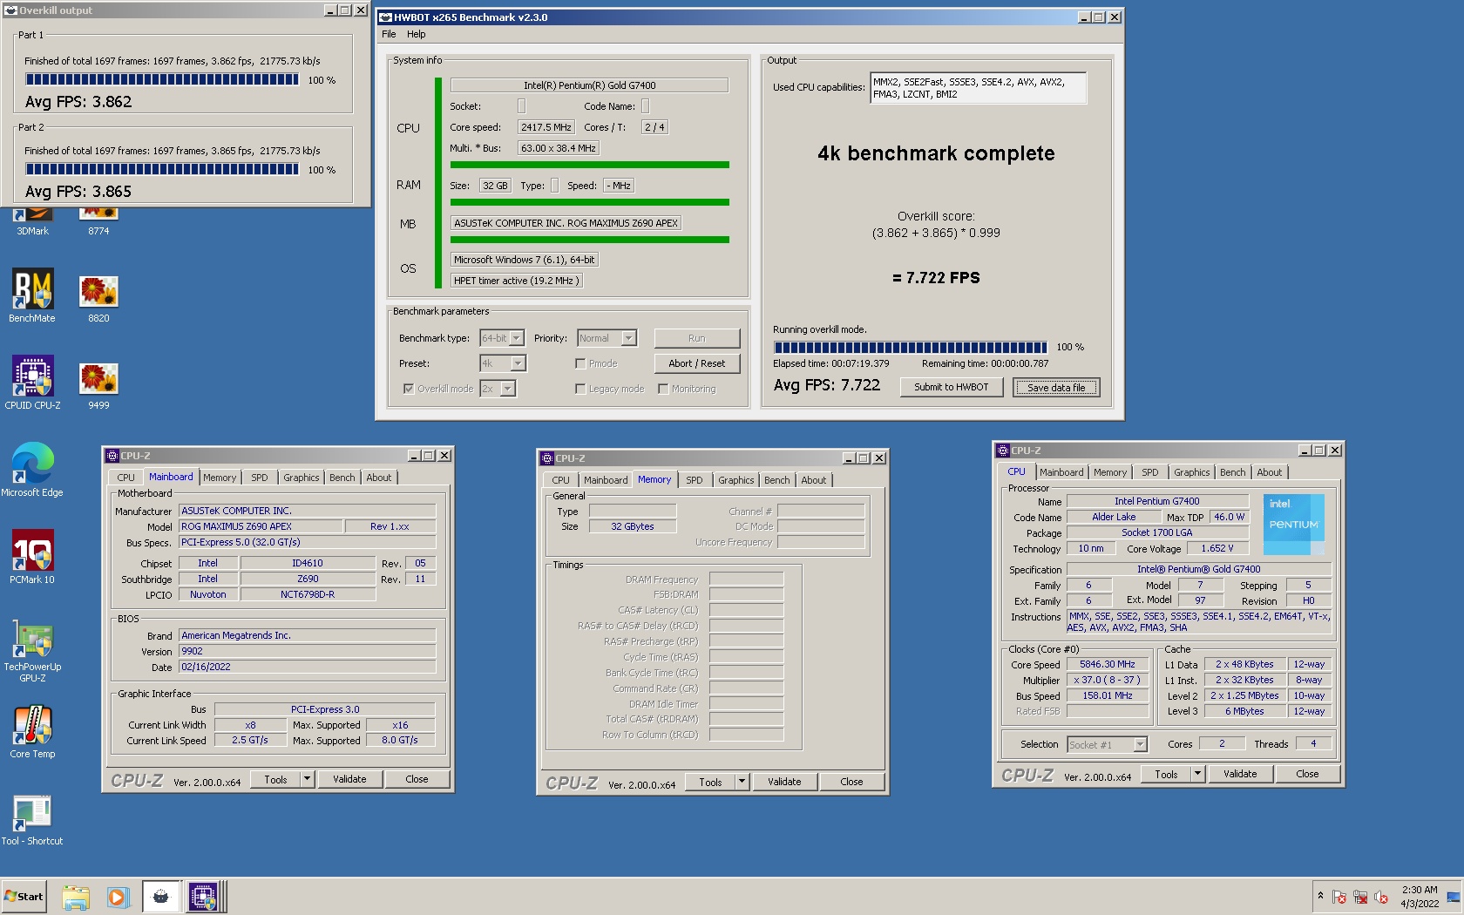Viewport: 1464px width, 915px height.
Task: Click the Used CPU capabilities text box
Action: [978, 88]
